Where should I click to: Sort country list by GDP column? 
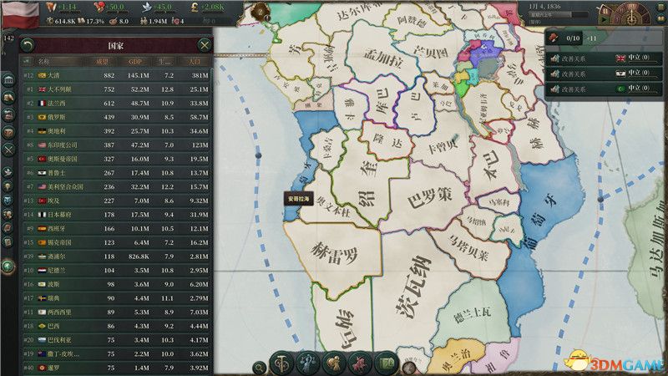tap(134, 62)
